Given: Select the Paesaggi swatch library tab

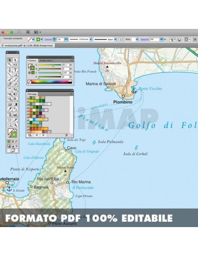Looking at the screenshot, I should pos(32,94).
